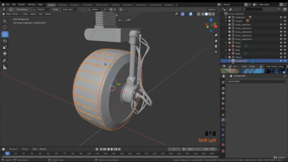Image resolution: width=288 pixels, height=162 pixels.
Task: Click the outliner search field
Action: [252, 9]
